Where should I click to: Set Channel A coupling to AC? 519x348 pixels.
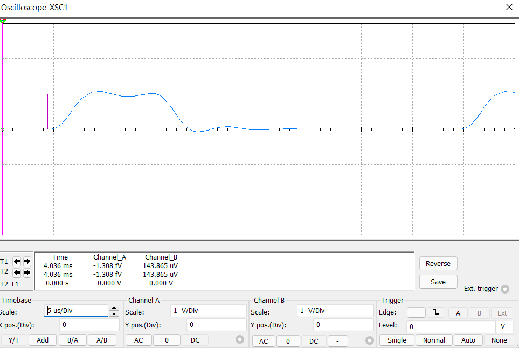139,340
